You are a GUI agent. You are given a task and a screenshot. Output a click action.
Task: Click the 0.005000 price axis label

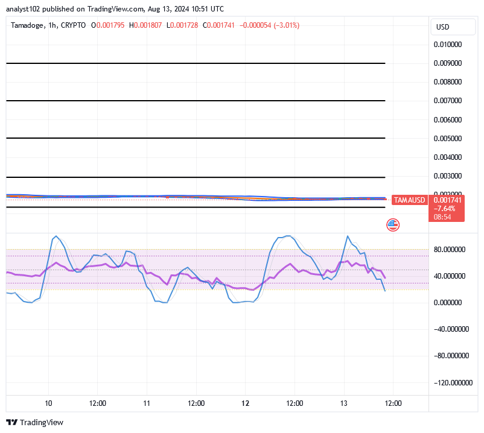point(448,139)
